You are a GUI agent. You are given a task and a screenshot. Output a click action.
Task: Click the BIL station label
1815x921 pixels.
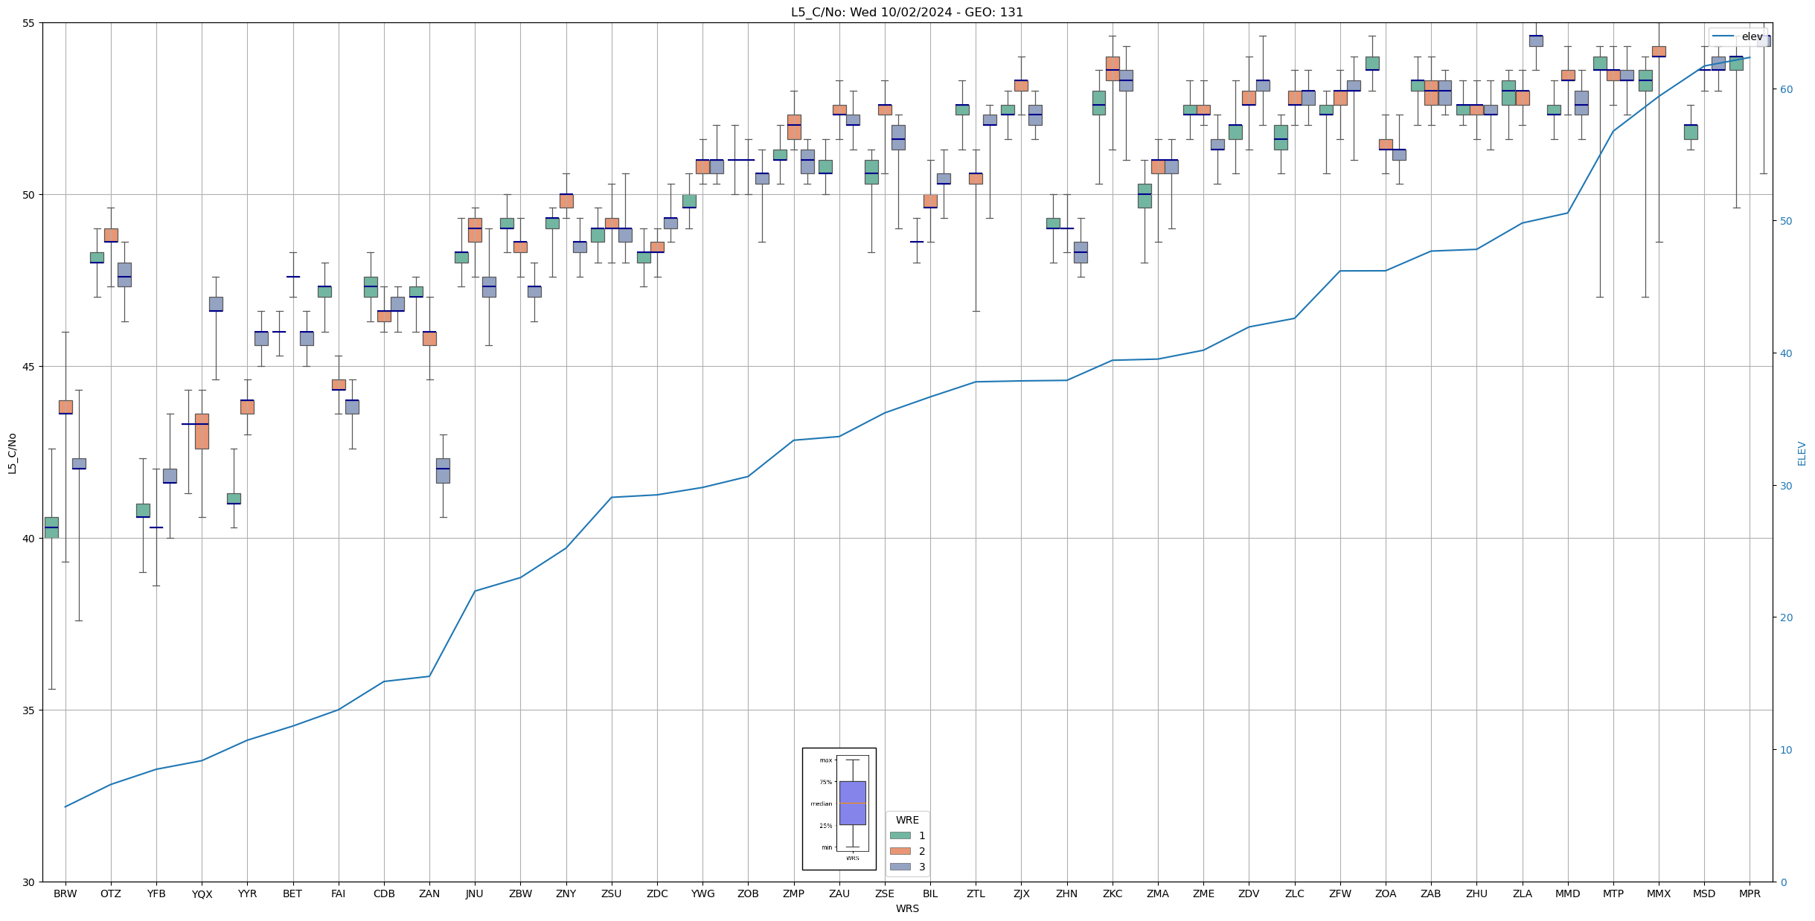930,893
